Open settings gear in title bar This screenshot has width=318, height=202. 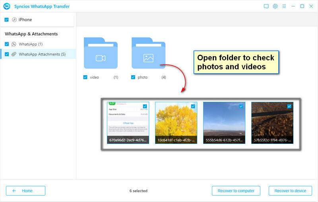click(x=275, y=6)
